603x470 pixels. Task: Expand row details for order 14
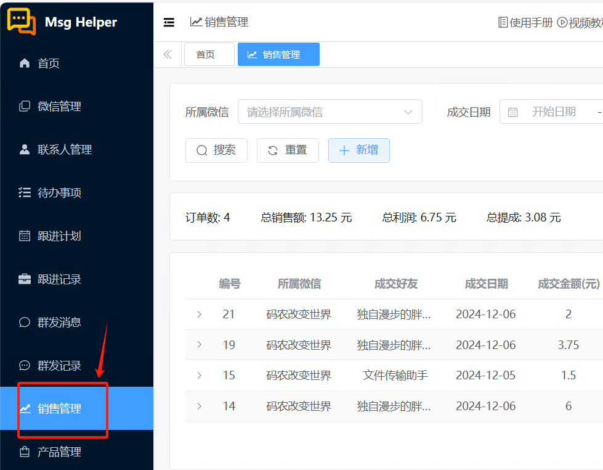[199, 406]
